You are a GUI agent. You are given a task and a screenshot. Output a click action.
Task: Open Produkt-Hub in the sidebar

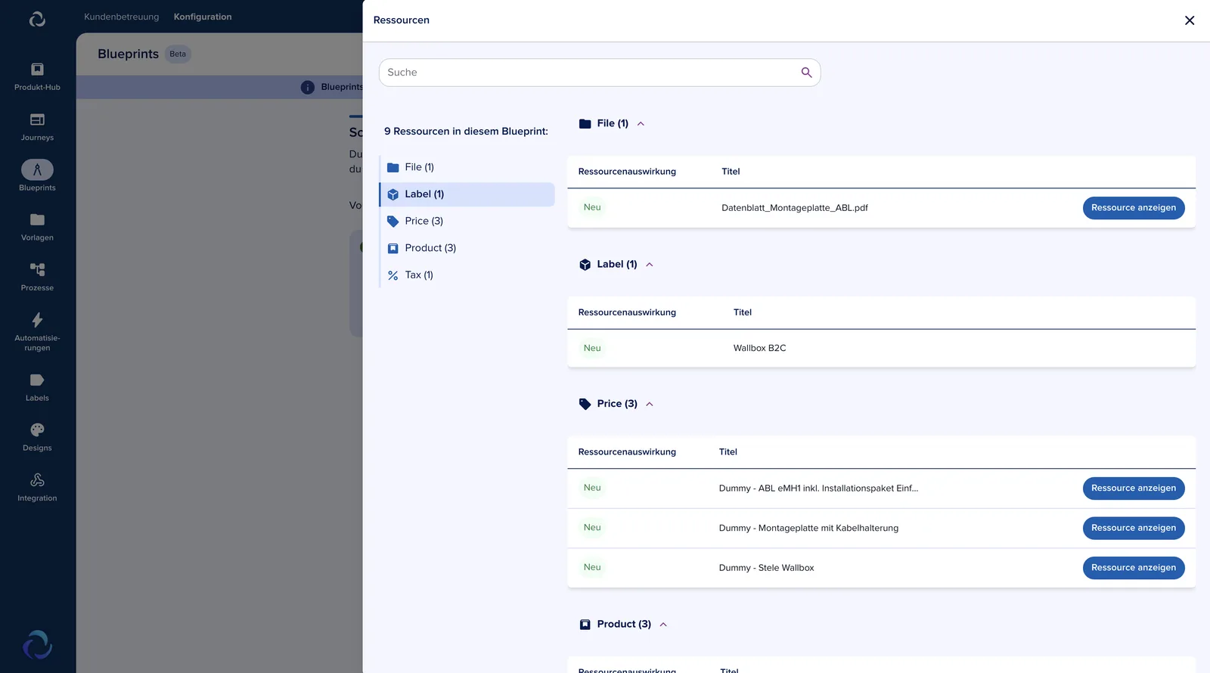[x=37, y=76]
